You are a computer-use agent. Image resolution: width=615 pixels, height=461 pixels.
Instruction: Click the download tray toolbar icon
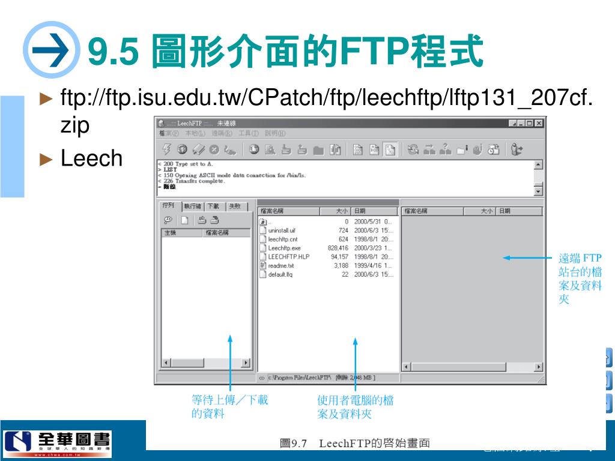[x=286, y=149]
